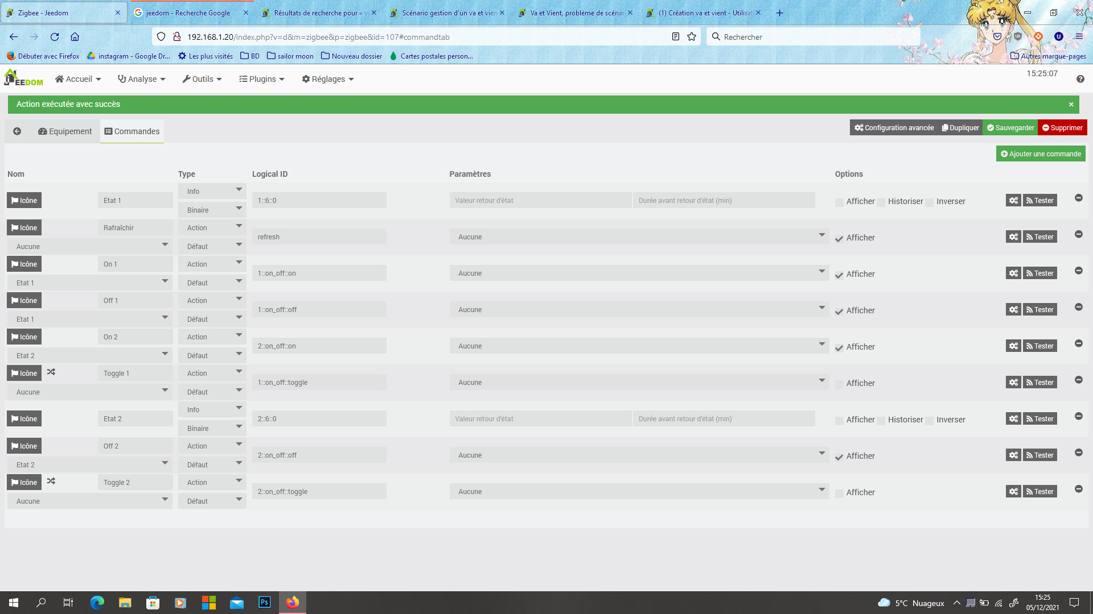Open the Plugins menu
The height and width of the screenshot is (614, 1093).
point(262,79)
